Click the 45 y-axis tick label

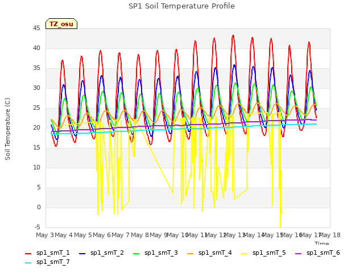coord(36,28)
